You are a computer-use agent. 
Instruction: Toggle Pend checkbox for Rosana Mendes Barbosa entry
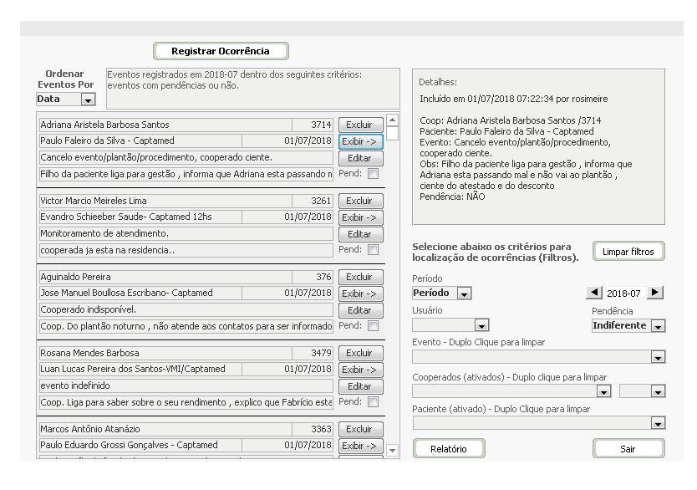click(374, 402)
